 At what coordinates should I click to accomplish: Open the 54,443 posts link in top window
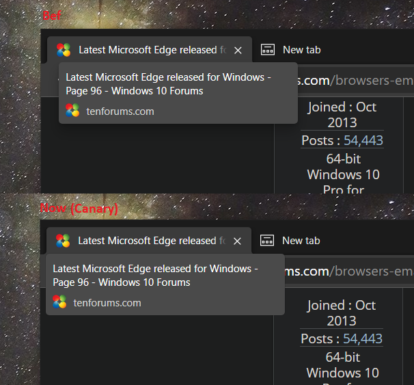363,140
